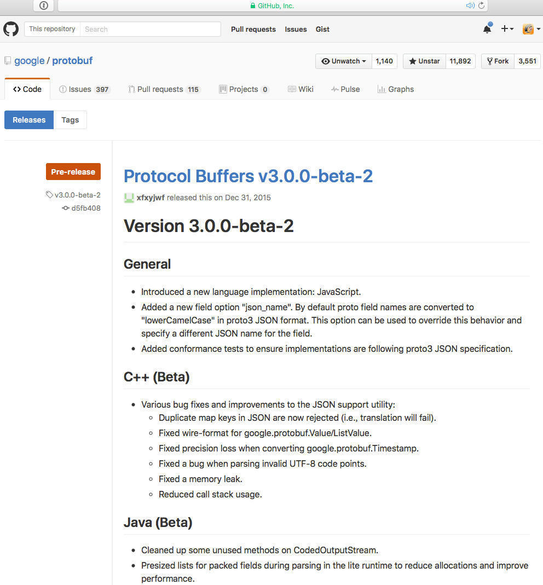Open the user profile avatar menu

point(531,29)
